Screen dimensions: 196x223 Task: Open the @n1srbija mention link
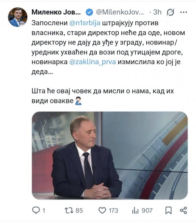coord(85,23)
